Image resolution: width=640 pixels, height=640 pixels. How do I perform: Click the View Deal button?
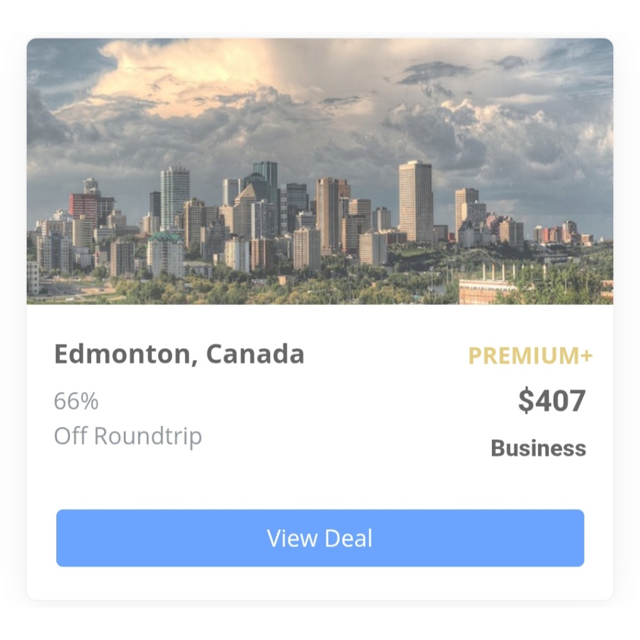[x=320, y=537]
